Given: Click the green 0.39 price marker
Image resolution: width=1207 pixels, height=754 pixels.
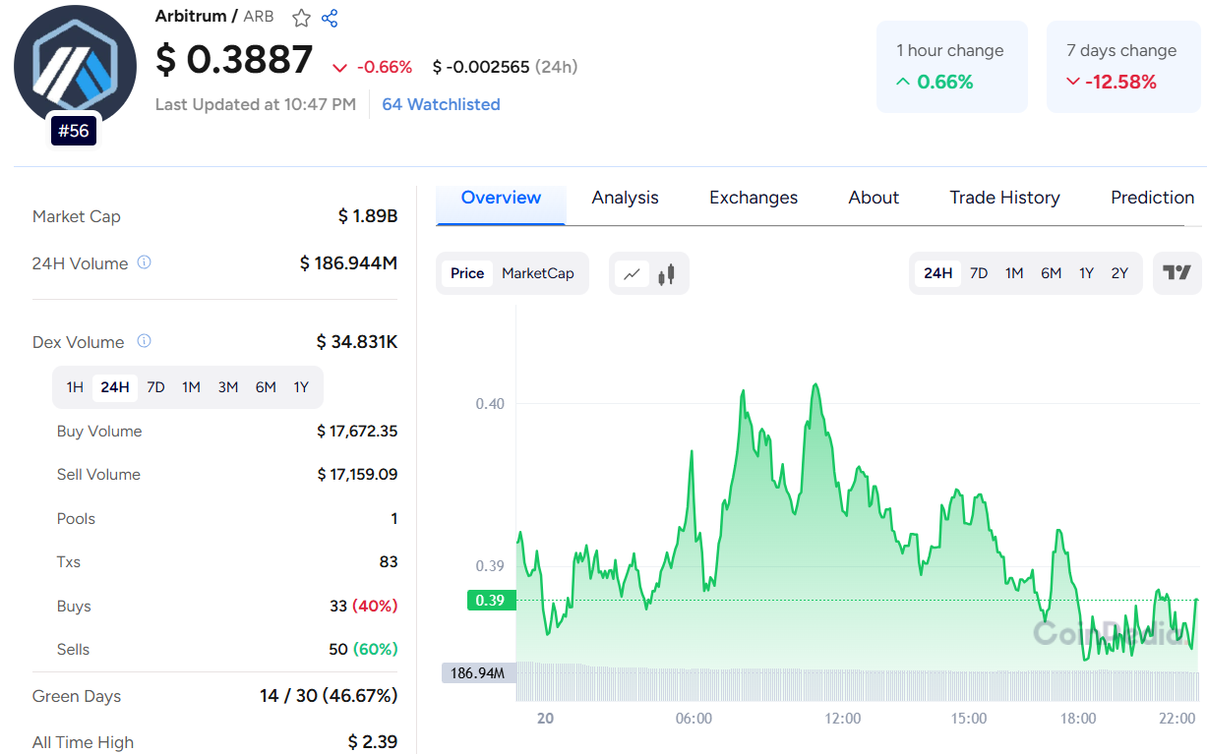Looking at the screenshot, I should coord(491,600).
